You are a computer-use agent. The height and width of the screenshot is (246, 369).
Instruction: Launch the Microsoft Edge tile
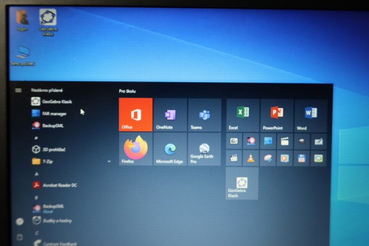click(x=170, y=149)
